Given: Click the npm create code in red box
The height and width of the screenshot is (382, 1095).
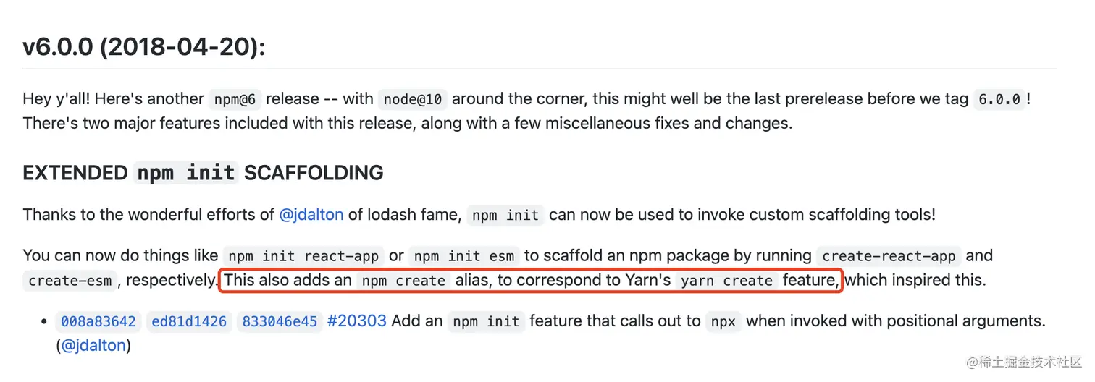Looking at the screenshot, I should [404, 281].
